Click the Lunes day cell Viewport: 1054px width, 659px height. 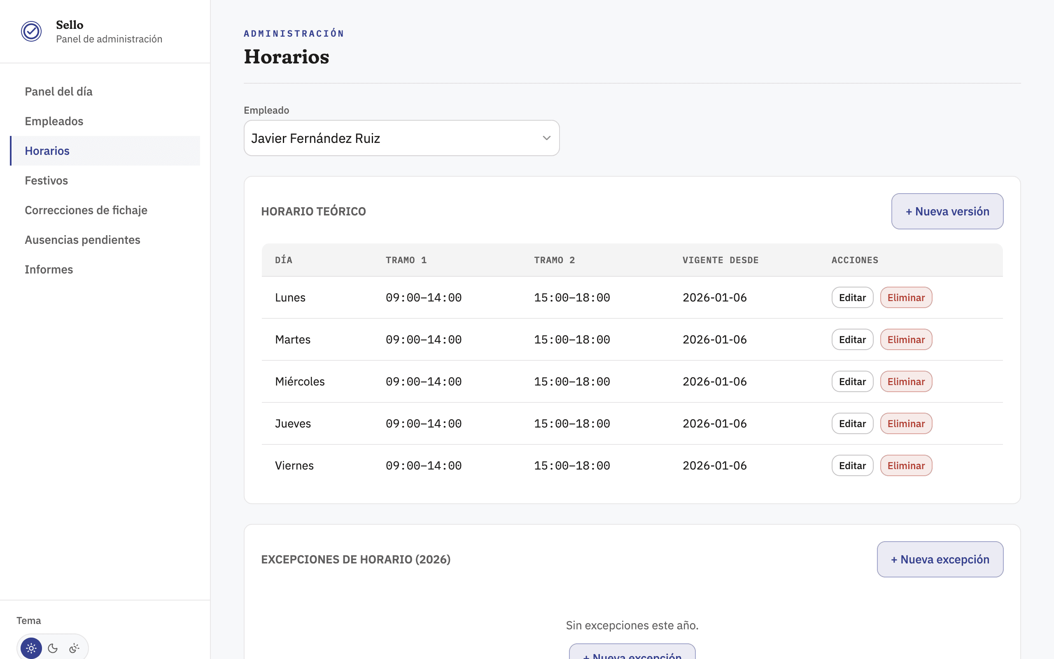290,298
